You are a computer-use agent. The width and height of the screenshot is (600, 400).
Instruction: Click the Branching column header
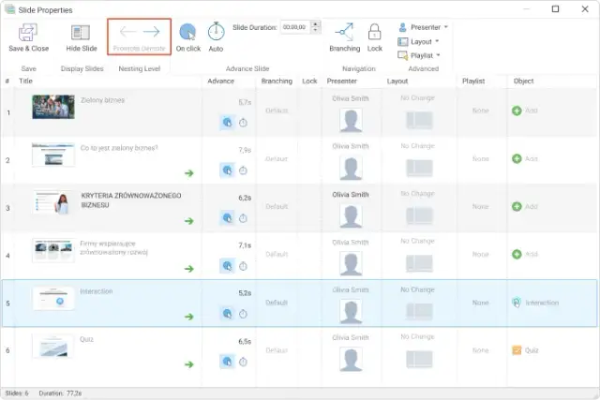[276, 81]
